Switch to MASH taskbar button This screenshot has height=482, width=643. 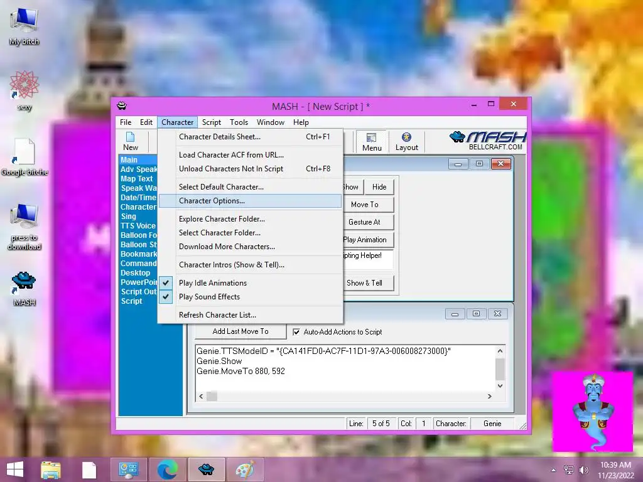(x=206, y=469)
